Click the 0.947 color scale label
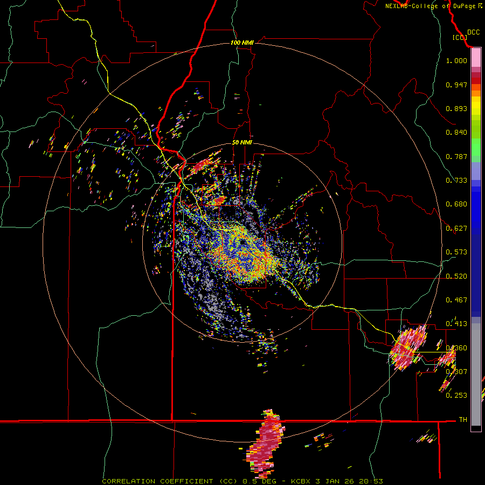Screen dimensions: 485x485 click(456, 85)
